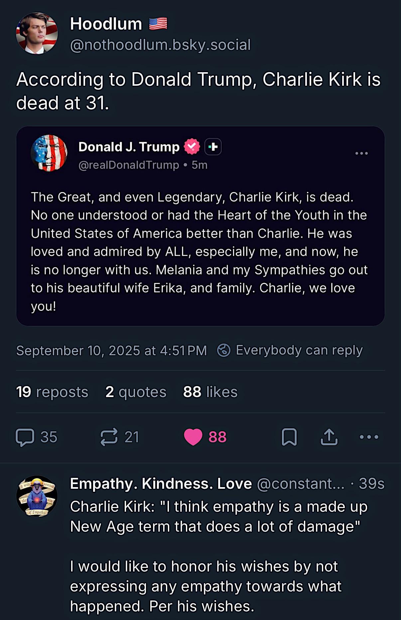The height and width of the screenshot is (620, 401).
Task: Click the pink verified badge
Action: click(x=192, y=147)
